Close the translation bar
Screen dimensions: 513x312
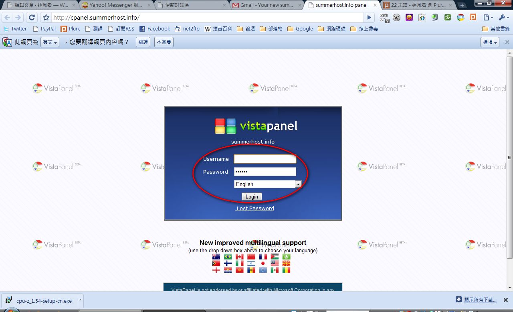tap(507, 42)
